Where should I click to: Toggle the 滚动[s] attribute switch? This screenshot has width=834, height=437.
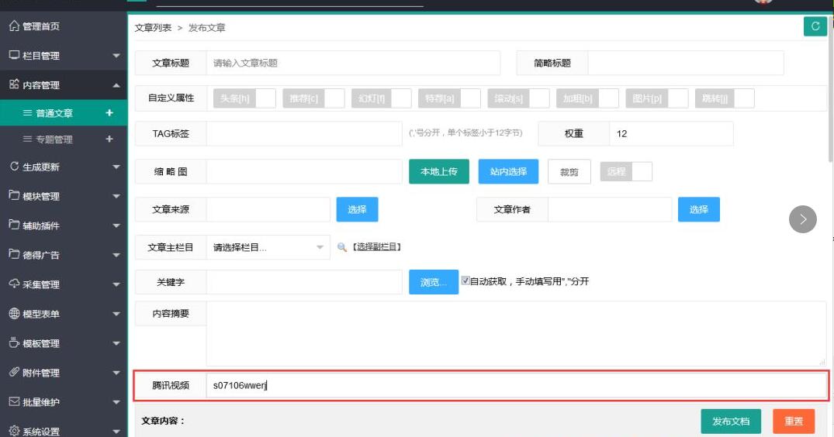pyautogui.click(x=518, y=98)
